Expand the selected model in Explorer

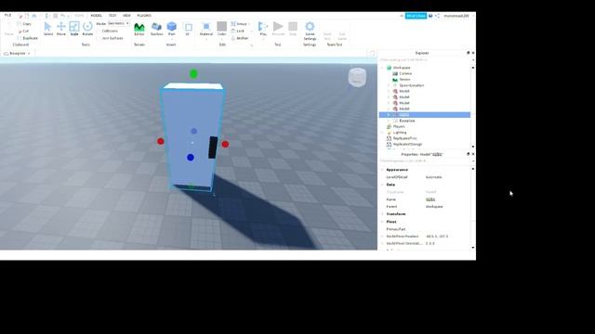point(389,115)
